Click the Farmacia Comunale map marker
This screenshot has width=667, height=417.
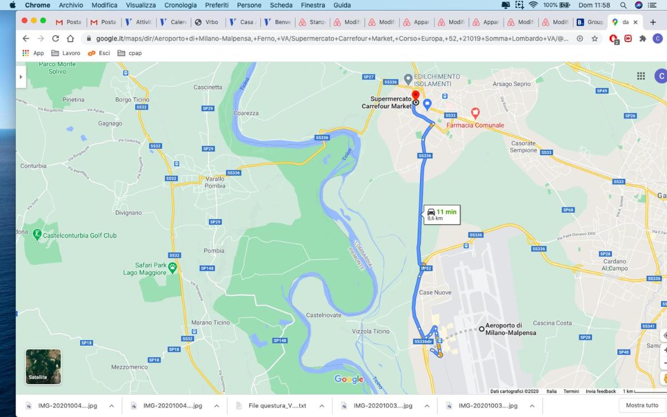coord(475,113)
